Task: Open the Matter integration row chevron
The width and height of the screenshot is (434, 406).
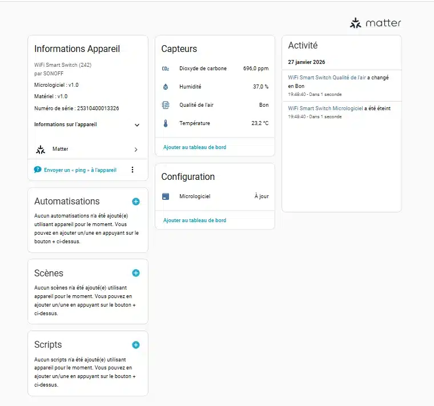Action: (x=136, y=150)
